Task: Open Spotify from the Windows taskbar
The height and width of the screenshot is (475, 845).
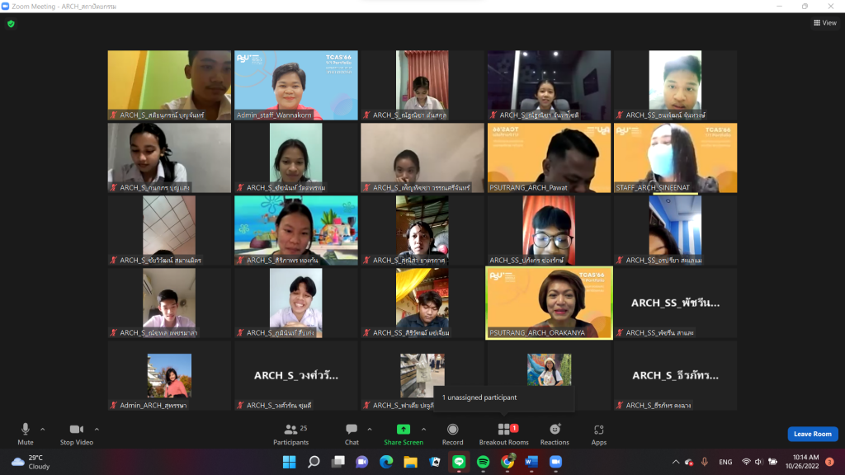Action: (x=484, y=462)
